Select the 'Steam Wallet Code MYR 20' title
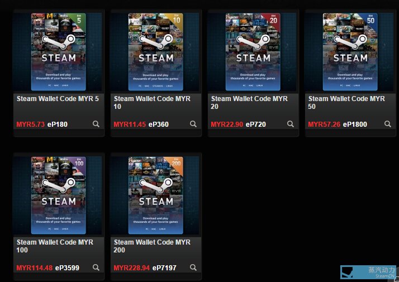This screenshot has width=399, height=282. (x=249, y=102)
